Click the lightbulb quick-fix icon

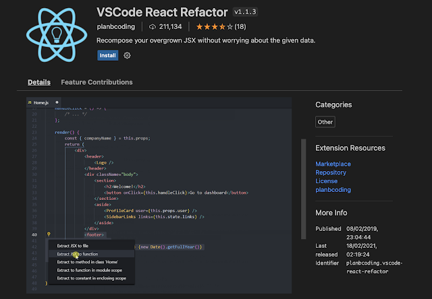49,235
